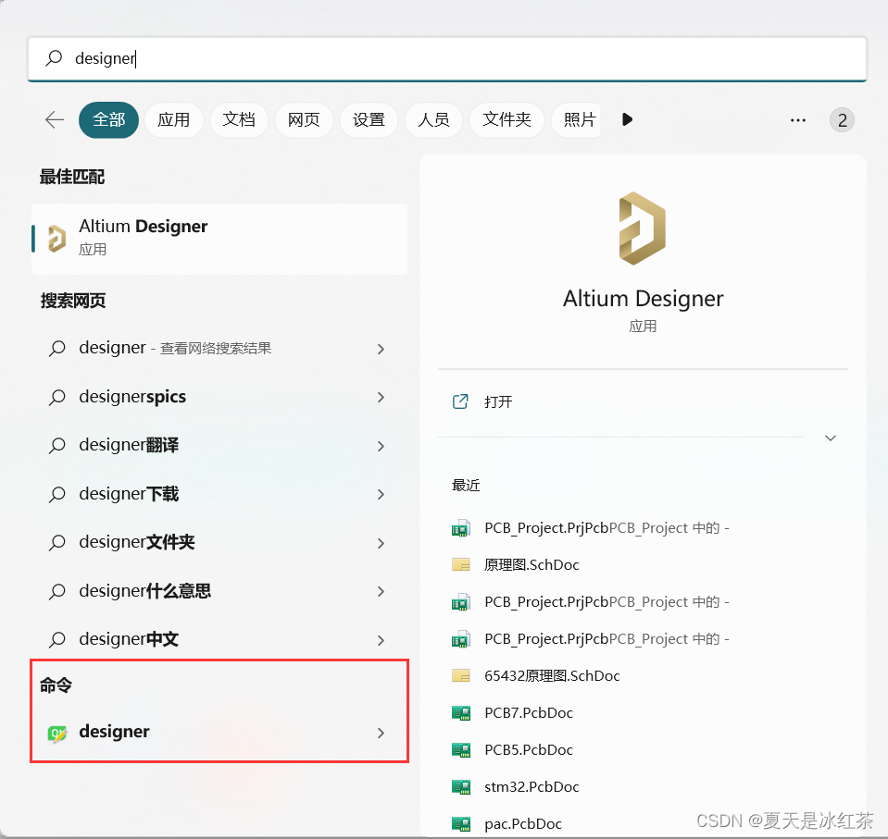Open Altium Designer best match result

(219, 239)
